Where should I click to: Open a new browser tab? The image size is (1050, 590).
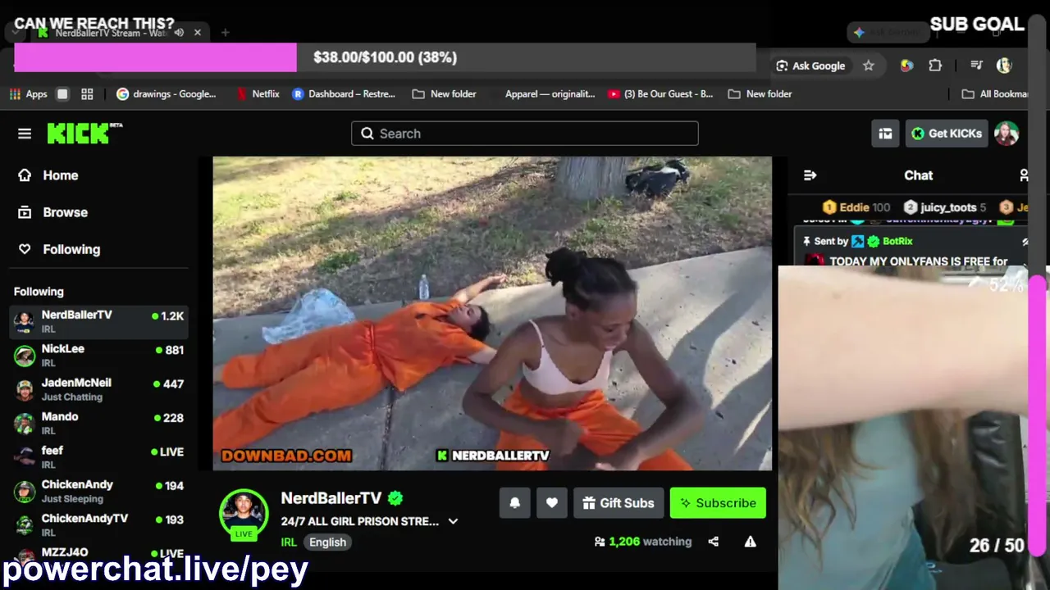[225, 33]
